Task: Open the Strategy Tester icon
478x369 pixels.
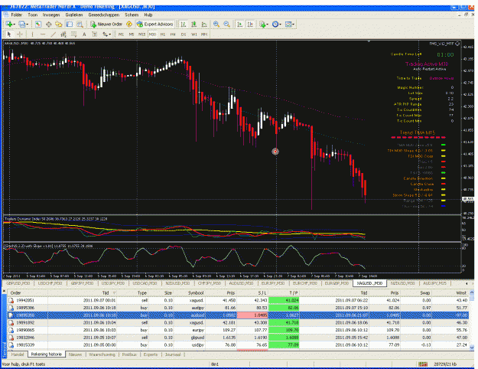Action: coord(80,24)
